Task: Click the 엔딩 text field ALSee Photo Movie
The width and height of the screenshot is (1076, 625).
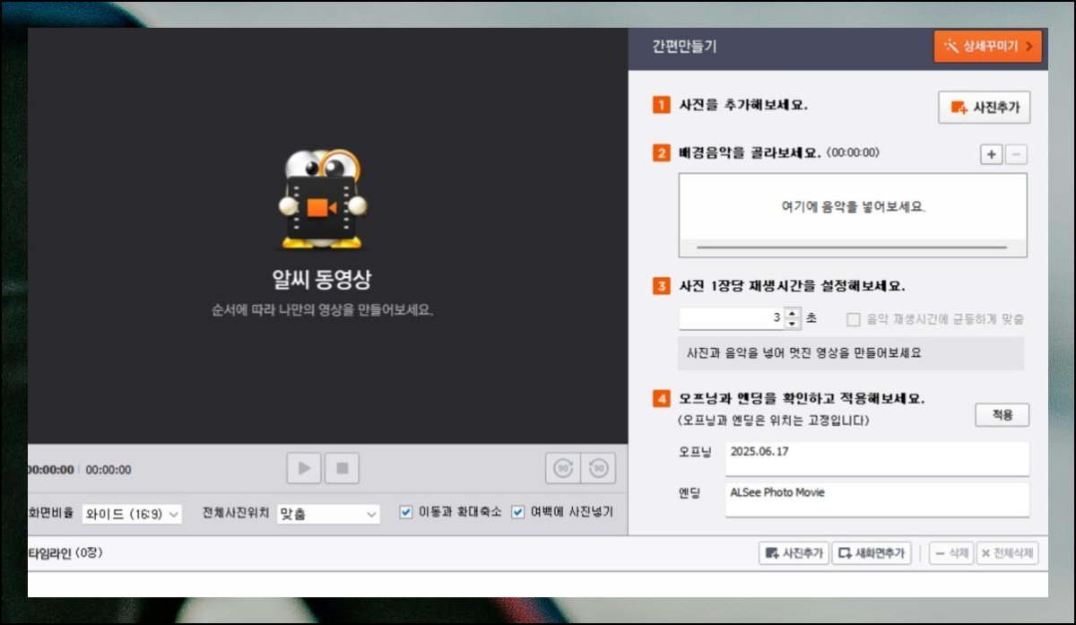Action: (x=877, y=499)
